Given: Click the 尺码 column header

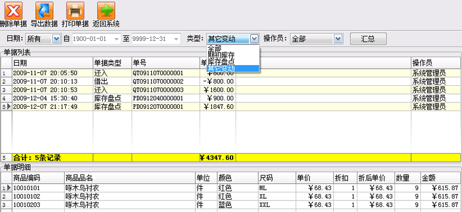Looking at the screenshot, I should pos(277,178).
